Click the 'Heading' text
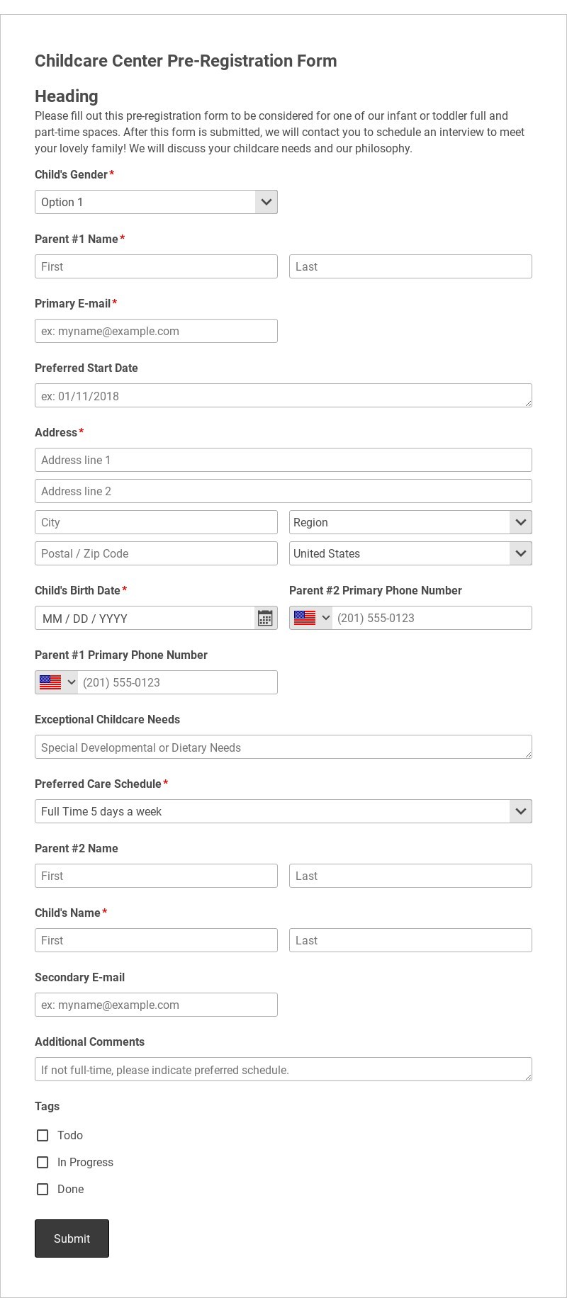567x1298 pixels. (67, 96)
